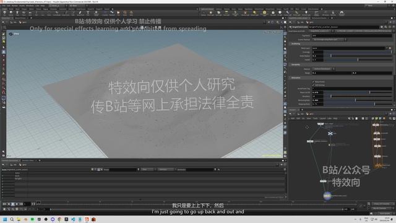Open the Windows menu
396x223 pixels.
tap(30, 6)
